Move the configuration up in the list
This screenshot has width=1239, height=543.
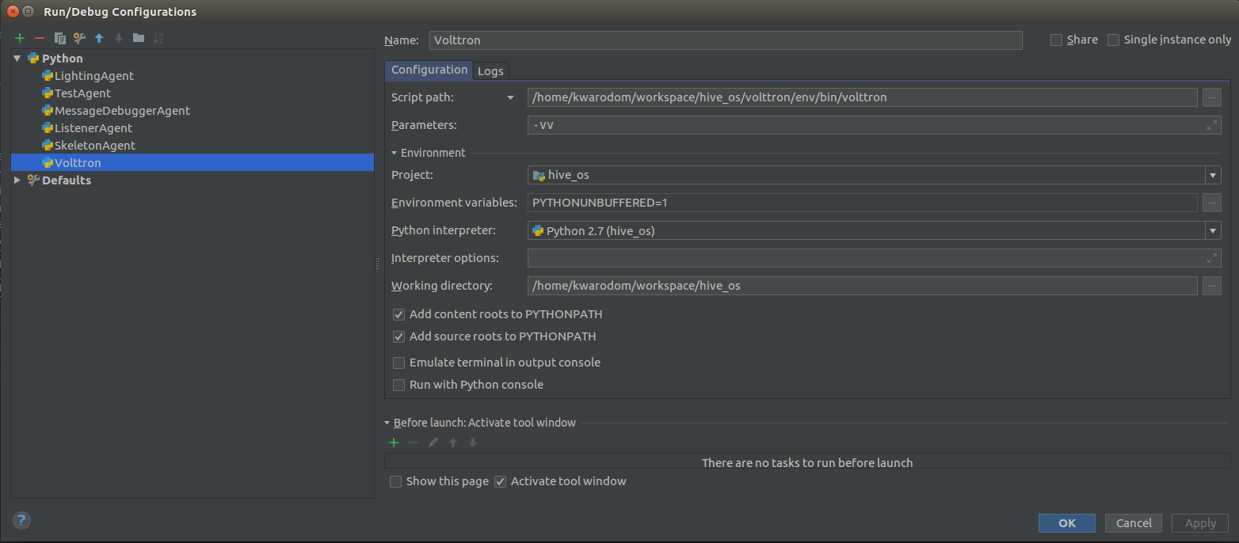pos(99,38)
